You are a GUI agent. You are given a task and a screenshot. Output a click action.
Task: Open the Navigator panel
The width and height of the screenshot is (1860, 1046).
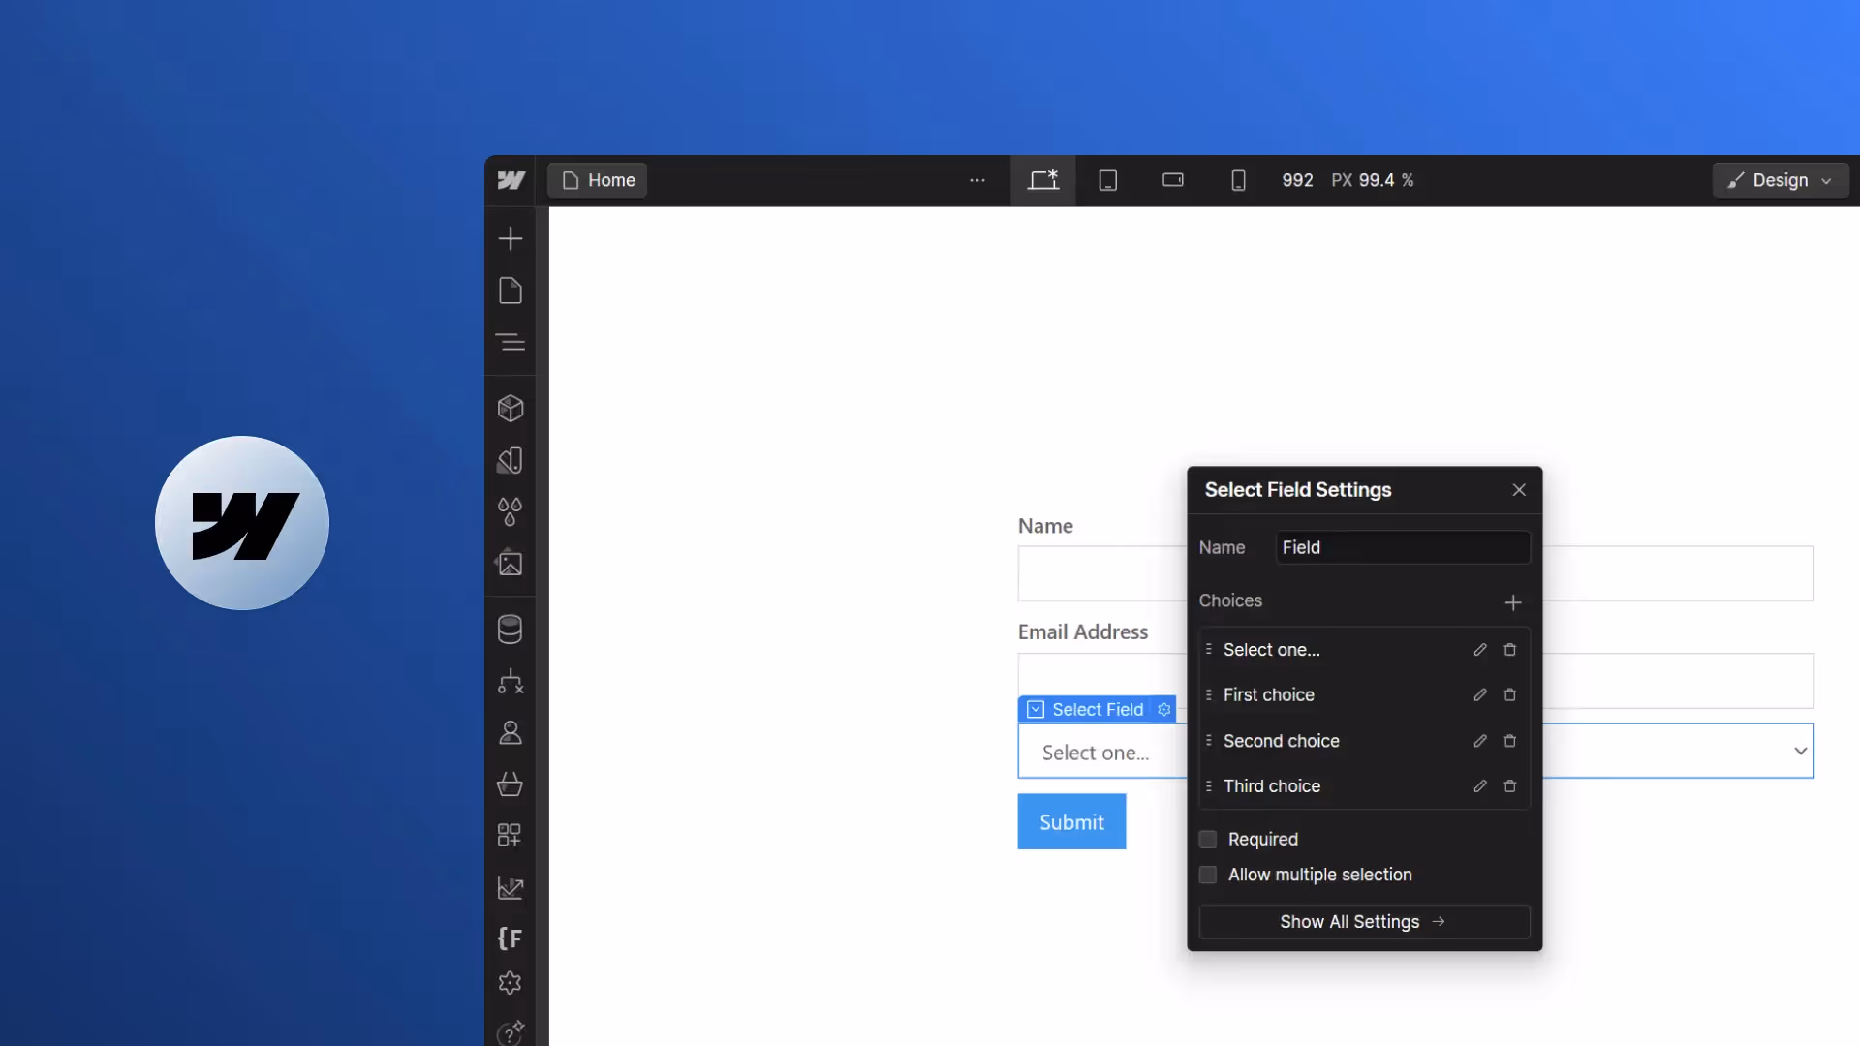click(510, 342)
